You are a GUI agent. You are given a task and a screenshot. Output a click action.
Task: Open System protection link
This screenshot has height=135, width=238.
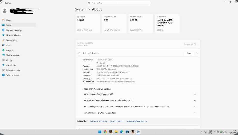coord(117,121)
